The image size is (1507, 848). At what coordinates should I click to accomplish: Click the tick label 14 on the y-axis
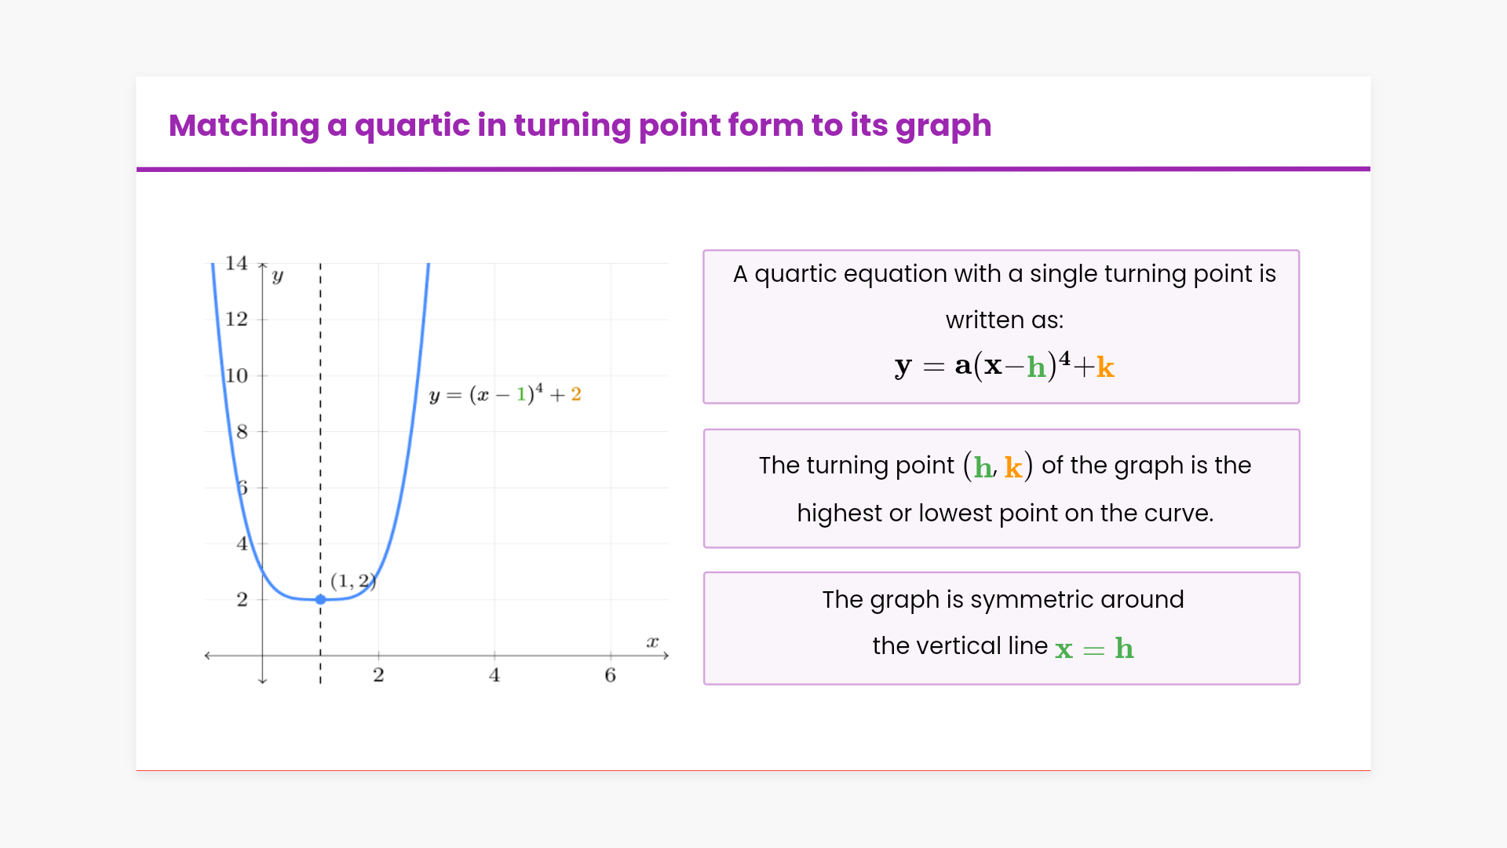click(236, 263)
